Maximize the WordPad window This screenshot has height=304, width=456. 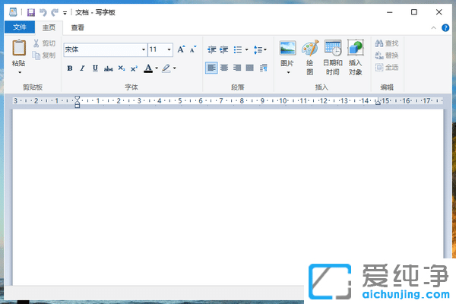414,12
